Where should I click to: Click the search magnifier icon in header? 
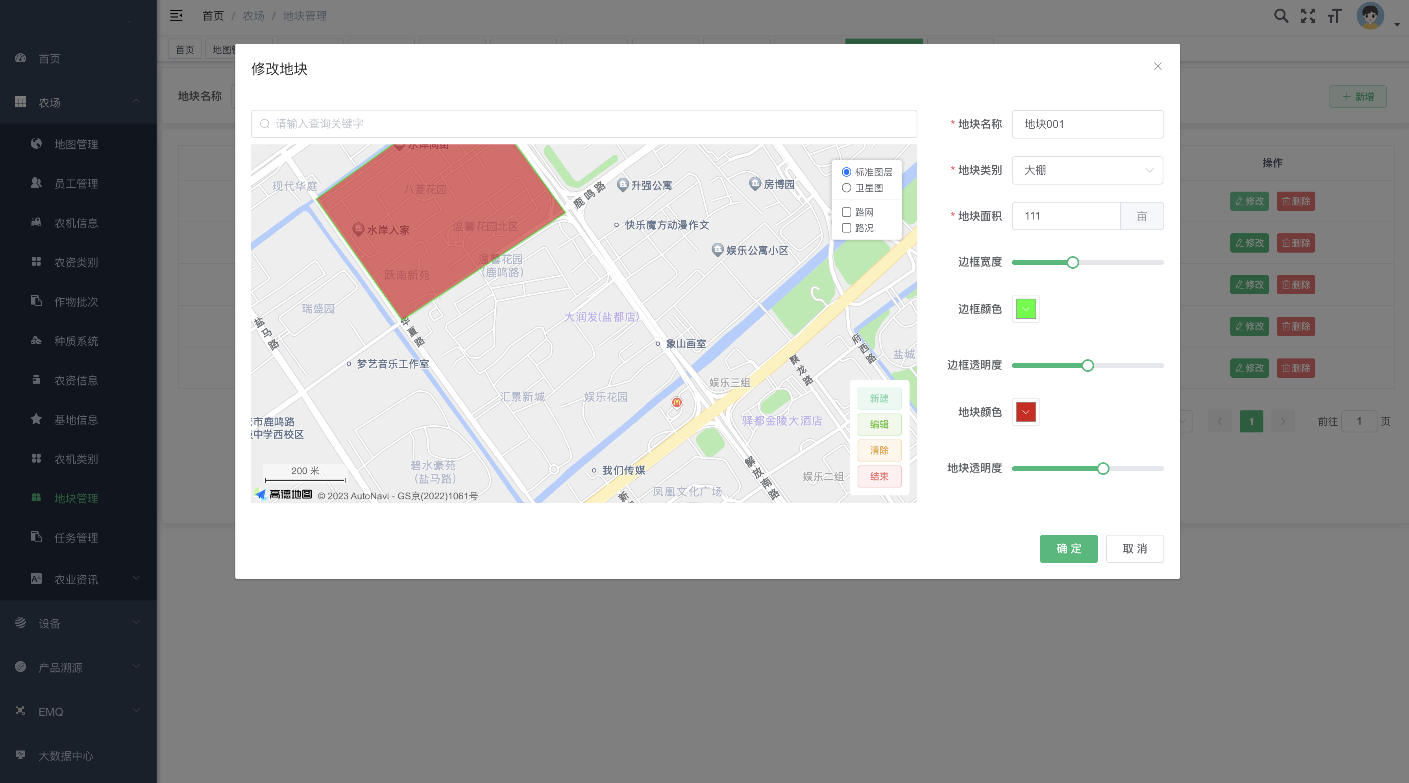[x=1280, y=16]
